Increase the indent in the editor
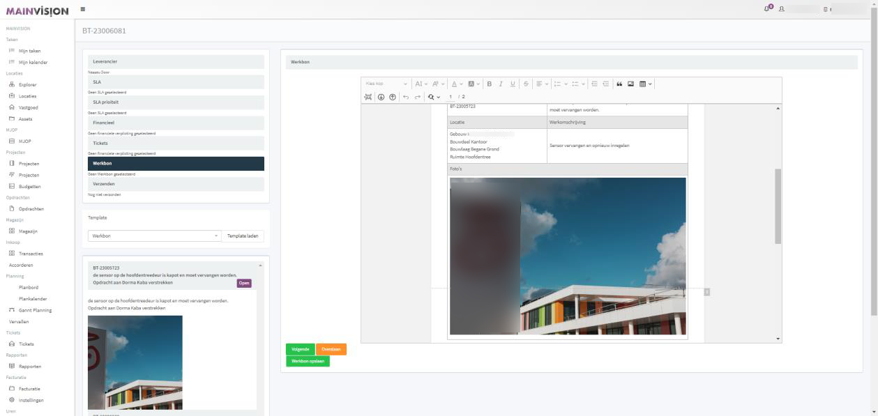This screenshot has width=878, height=416. pyautogui.click(x=606, y=84)
